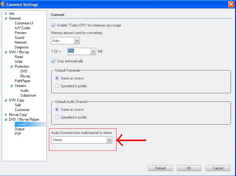Open the Preview settings page
Image resolution: width=236 pixels, height=176 pixels.
click(20, 33)
